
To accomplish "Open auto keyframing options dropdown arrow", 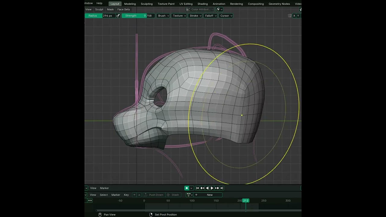I will click(191, 188).
